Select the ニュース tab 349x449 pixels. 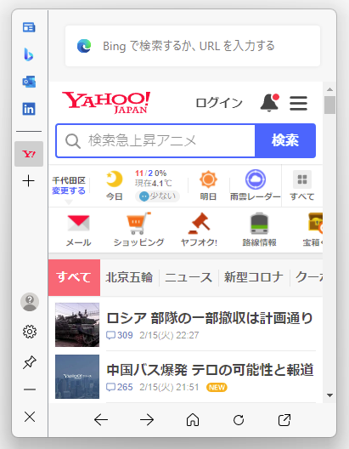189,277
